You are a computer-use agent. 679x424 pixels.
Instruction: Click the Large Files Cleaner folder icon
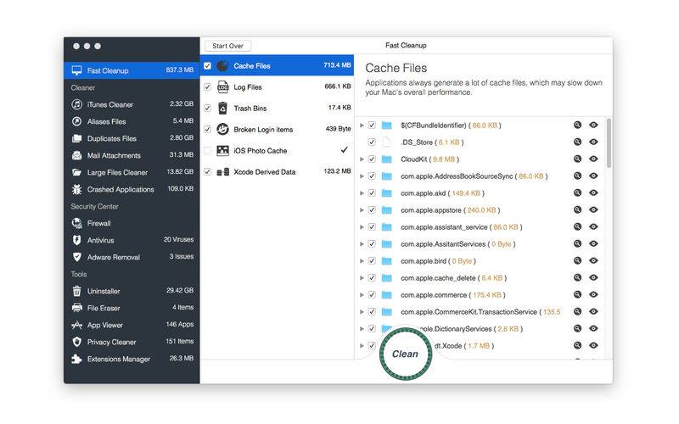76,172
